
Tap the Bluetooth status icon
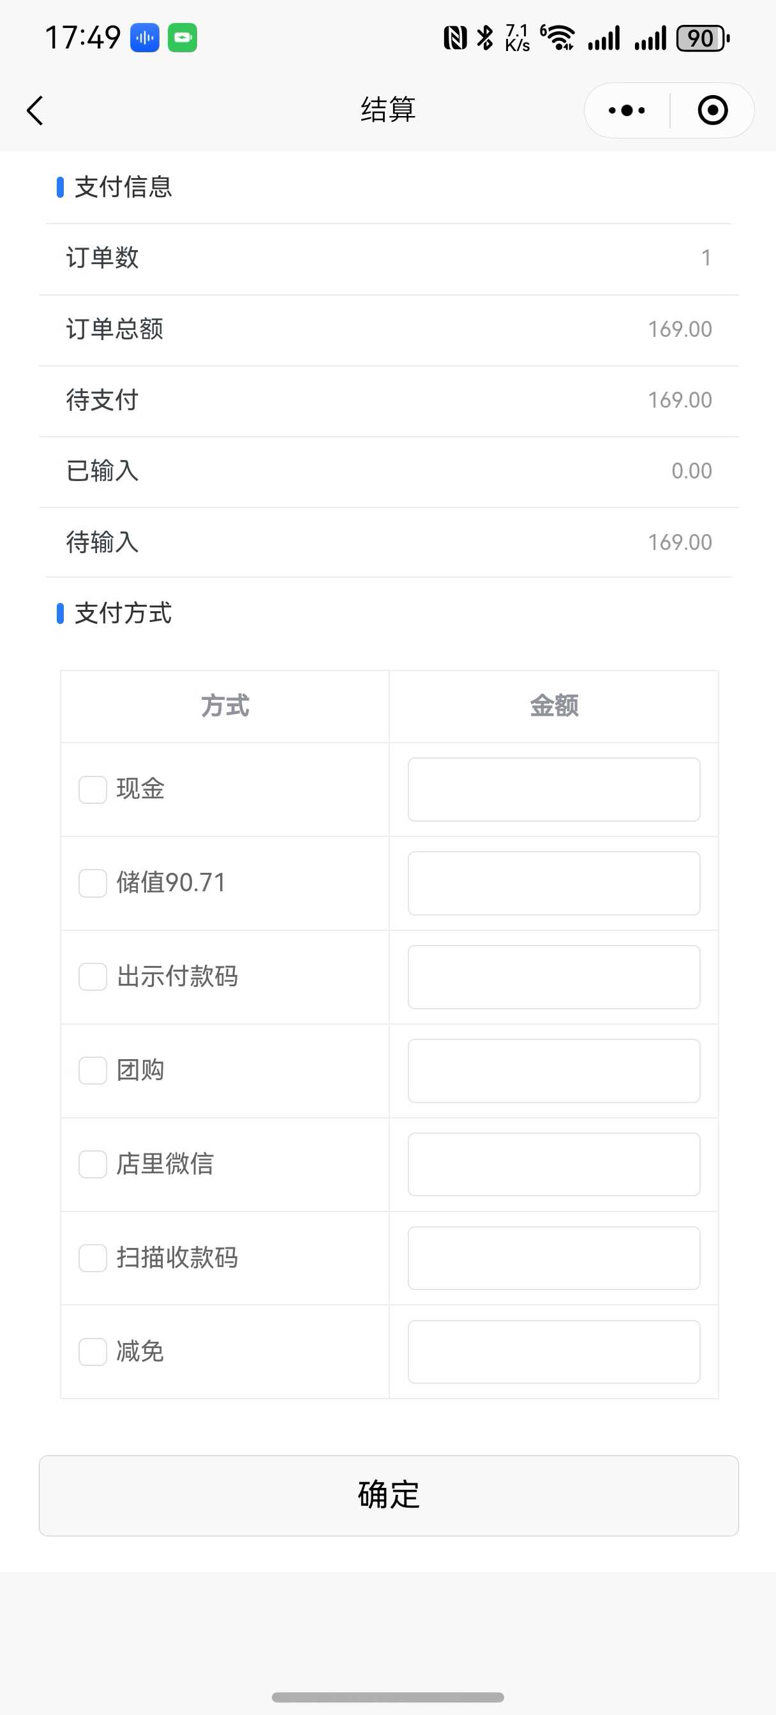pyautogui.click(x=486, y=38)
